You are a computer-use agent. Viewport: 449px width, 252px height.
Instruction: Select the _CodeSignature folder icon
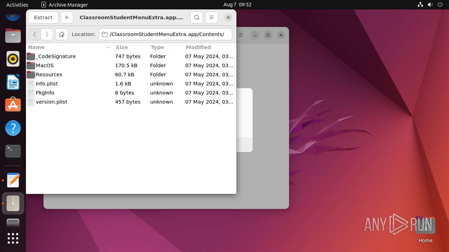pos(31,56)
